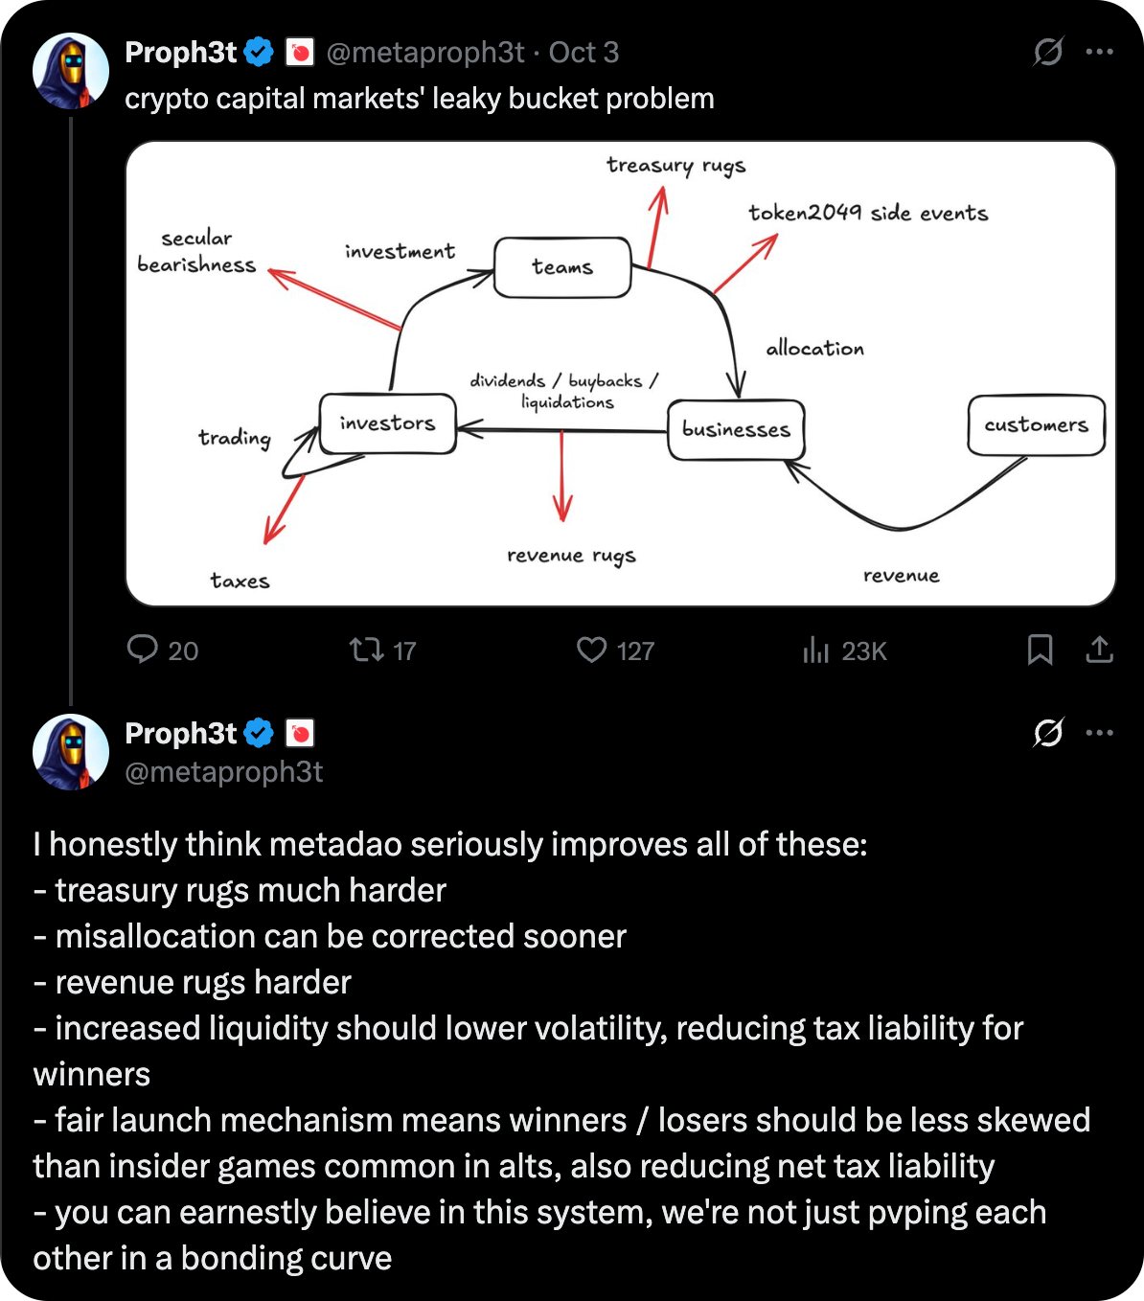
Task: Click the repost icon showing 17
Action: (x=365, y=650)
